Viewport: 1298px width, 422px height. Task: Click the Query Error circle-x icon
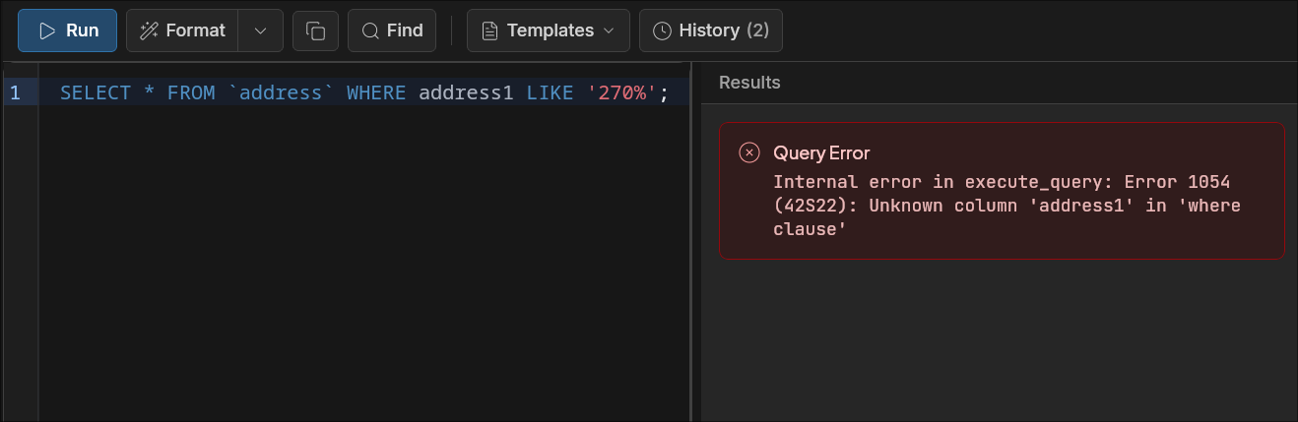click(749, 152)
